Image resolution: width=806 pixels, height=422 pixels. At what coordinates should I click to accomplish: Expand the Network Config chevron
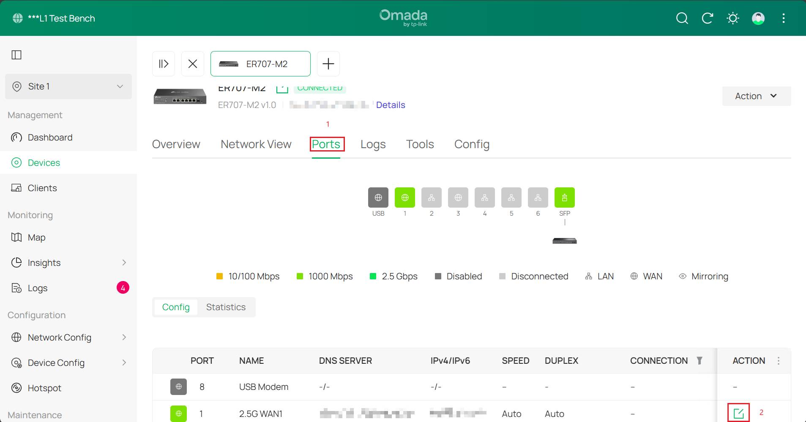[x=124, y=337]
